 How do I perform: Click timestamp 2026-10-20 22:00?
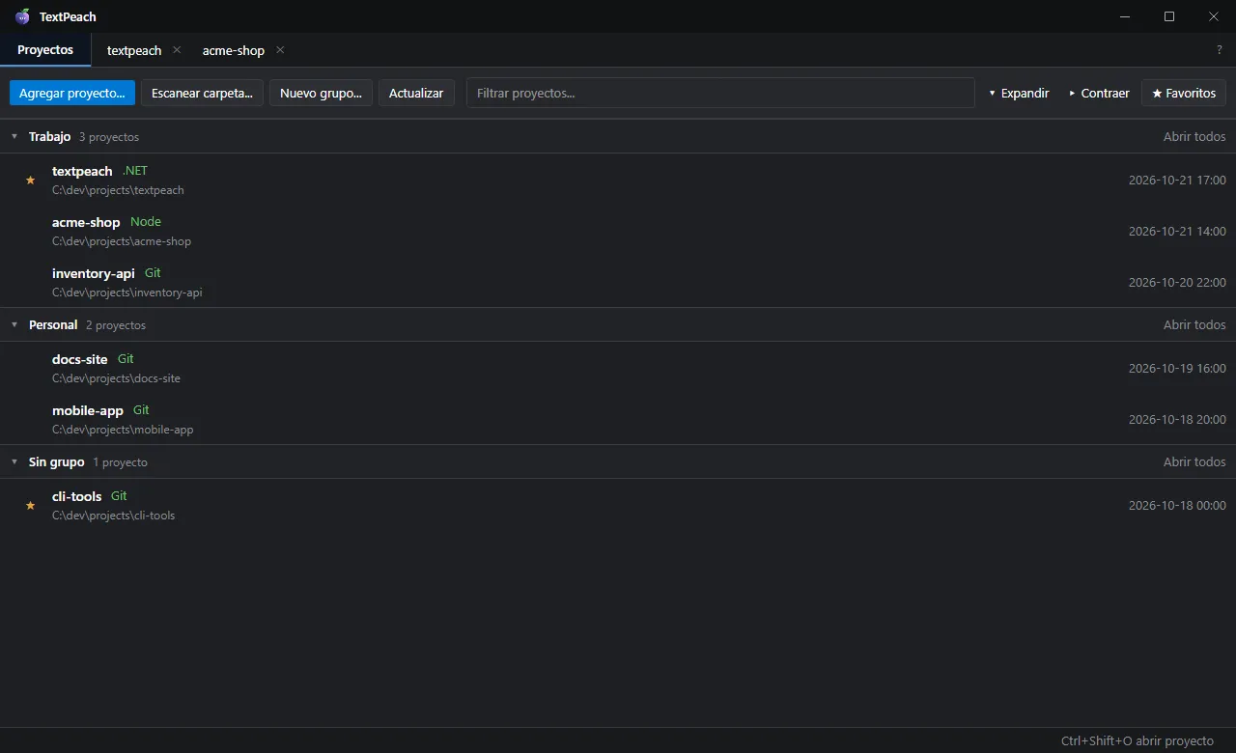pos(1177,283)
